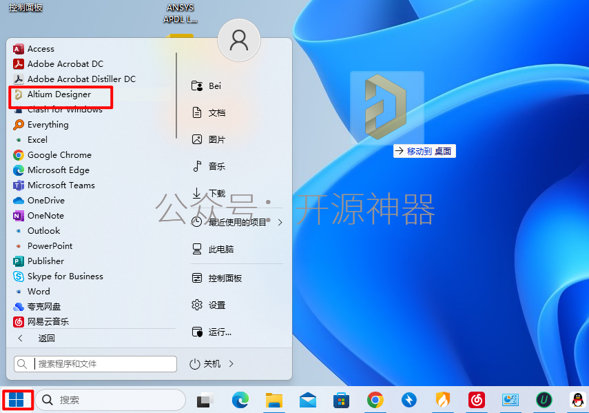The height and width of the screenshot is (413, 589).
Task: Open 设置 (Settings)
Action: [x=209, y=305]
